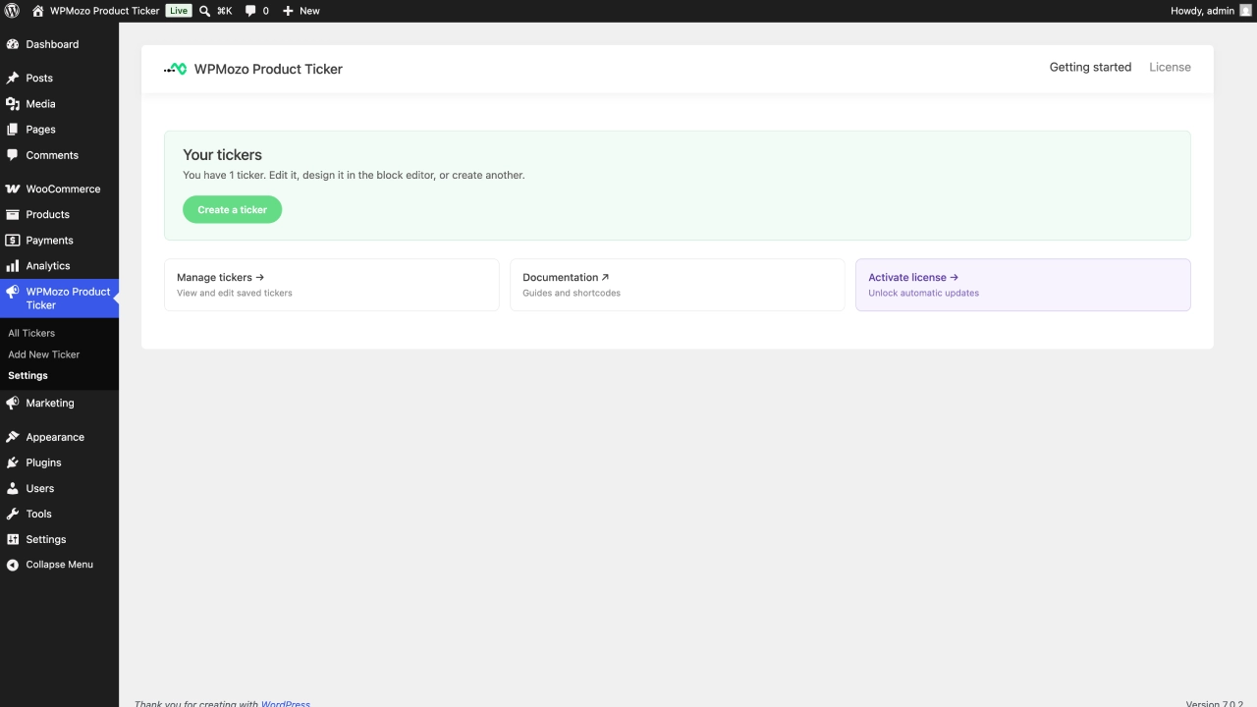The height and width of the screenshot is (707, 1257).
Task: Open the main Settings sidebar menu
Action: (x=59, y=539)
